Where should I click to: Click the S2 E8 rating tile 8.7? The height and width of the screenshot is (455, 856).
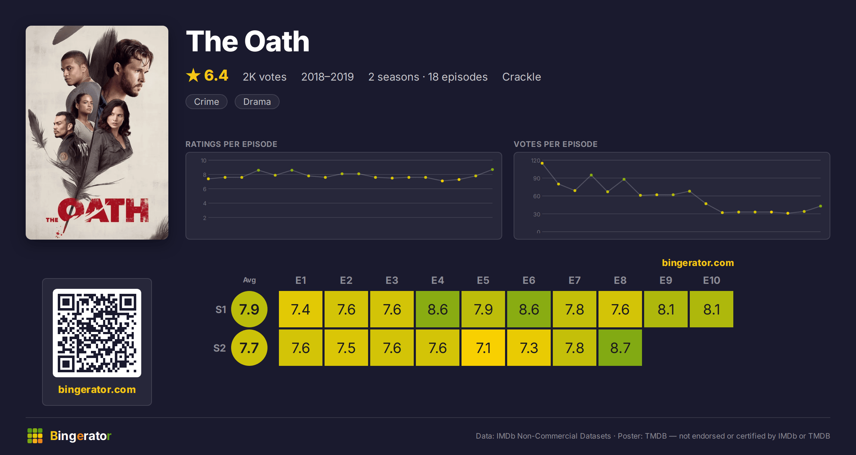tap(620, 348)
